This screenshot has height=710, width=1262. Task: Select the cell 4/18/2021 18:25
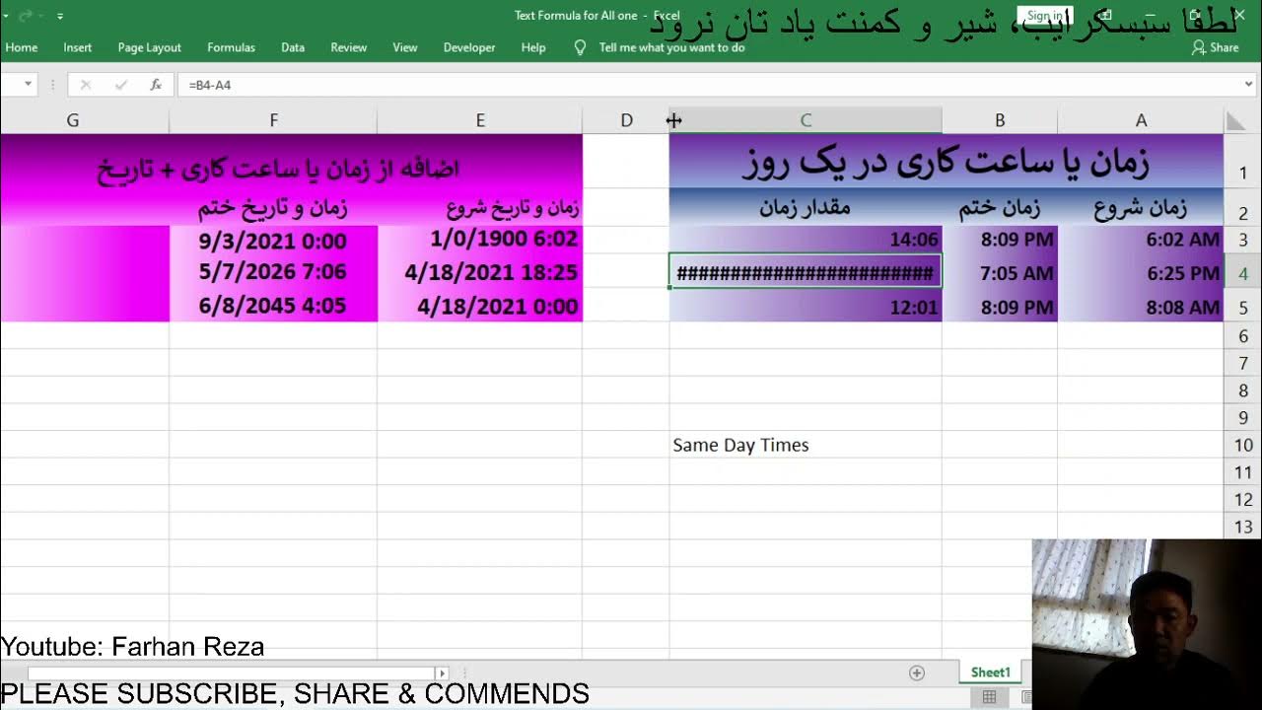point(480,272)
